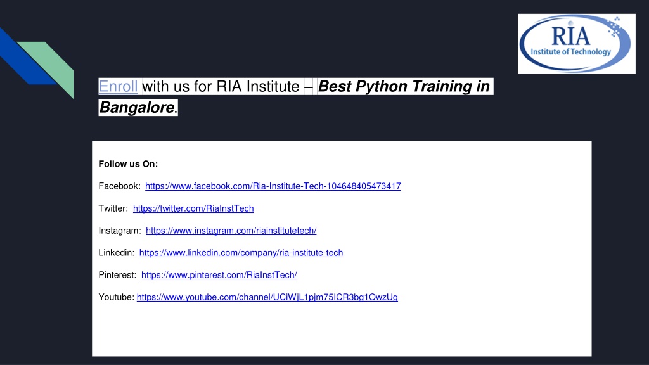Select the 'Follow us On:' heading text

point(128,164)
